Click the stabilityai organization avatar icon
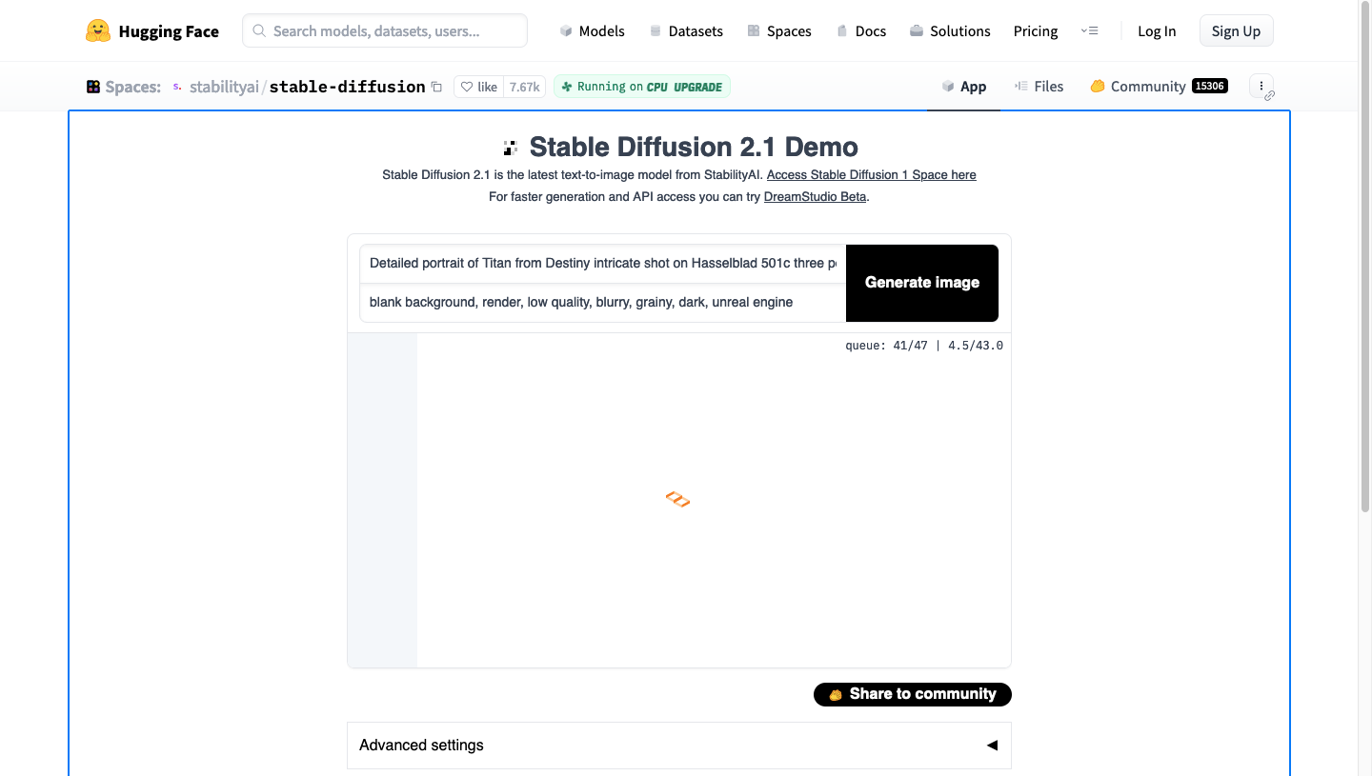Screen dimensions: 1372x776 [177, 87]
